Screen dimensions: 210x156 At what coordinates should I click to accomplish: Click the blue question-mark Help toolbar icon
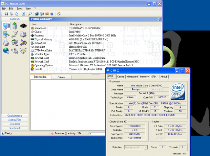(x=52, y=14)
